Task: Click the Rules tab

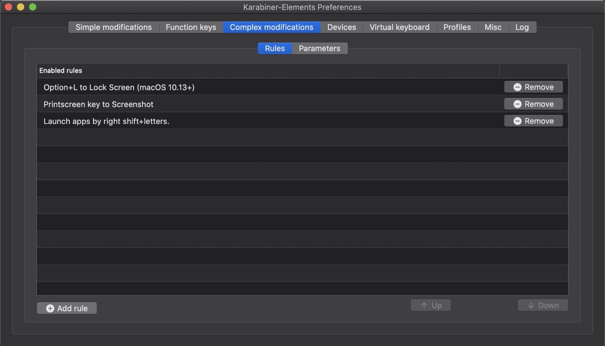Action: coord(275,48)
